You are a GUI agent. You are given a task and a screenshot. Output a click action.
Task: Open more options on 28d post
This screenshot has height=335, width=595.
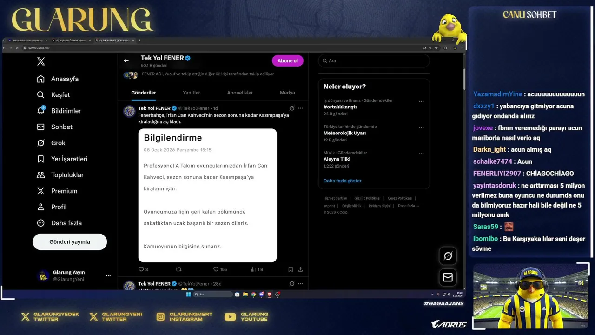300,284
